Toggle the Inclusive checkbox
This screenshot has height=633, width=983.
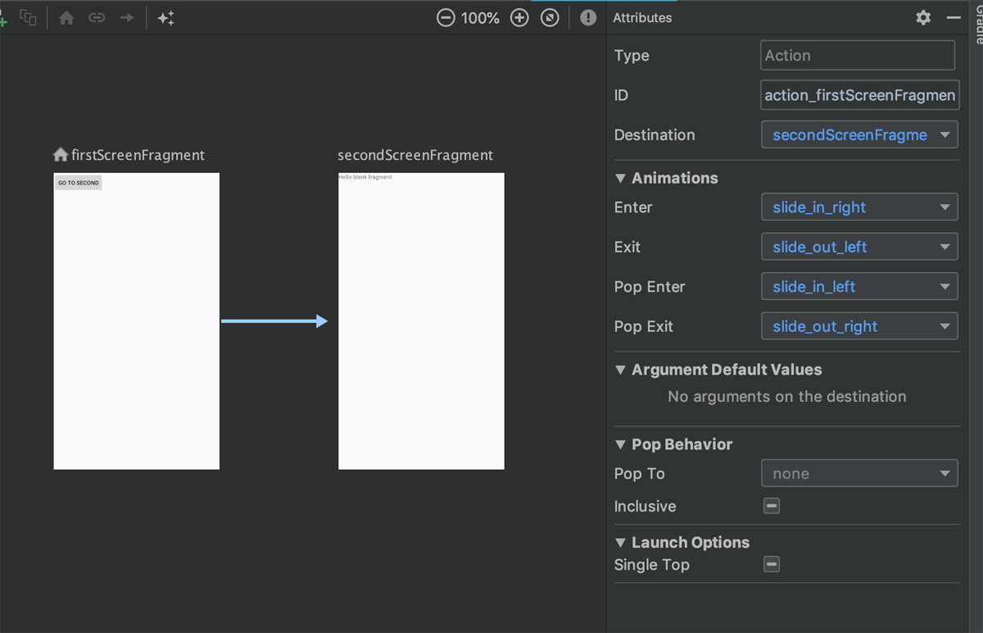point(772,506)
